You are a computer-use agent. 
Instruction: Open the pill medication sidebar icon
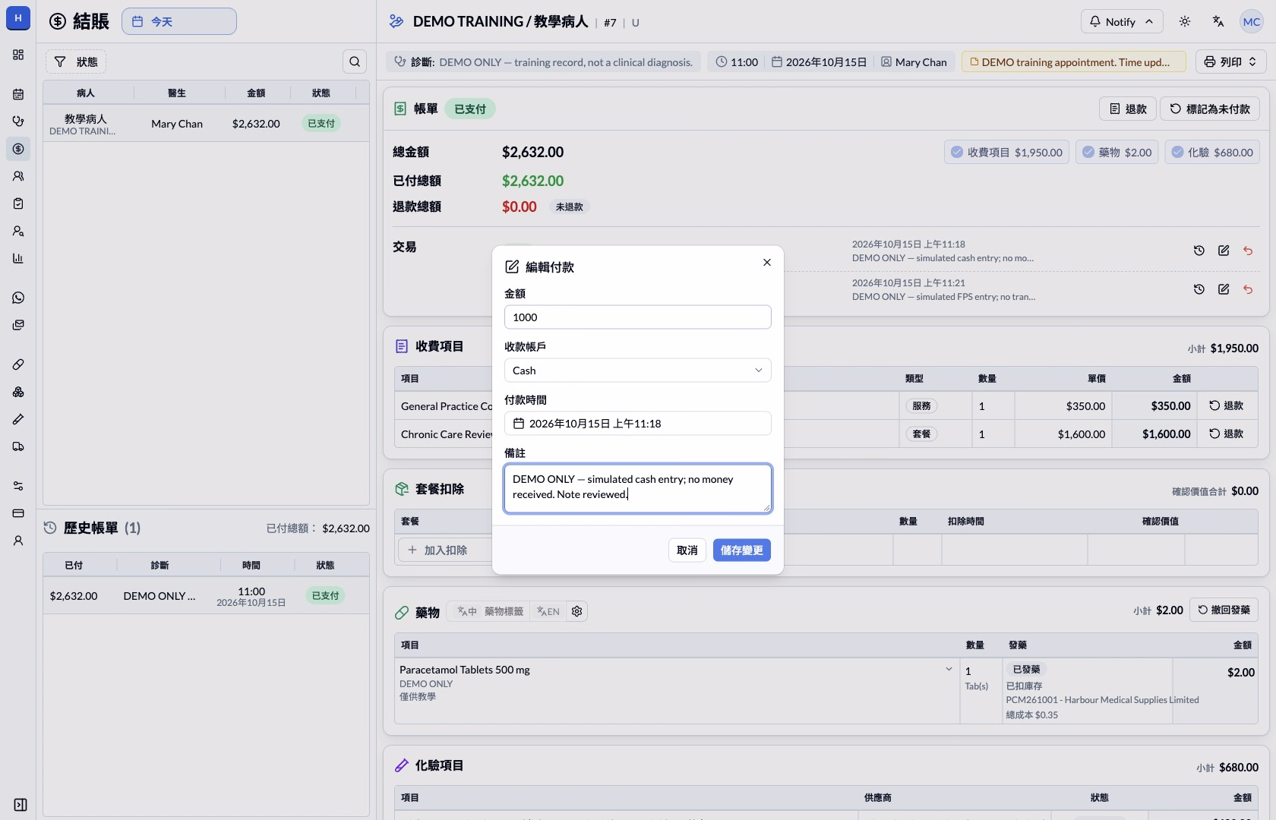(x=18, y=364)
